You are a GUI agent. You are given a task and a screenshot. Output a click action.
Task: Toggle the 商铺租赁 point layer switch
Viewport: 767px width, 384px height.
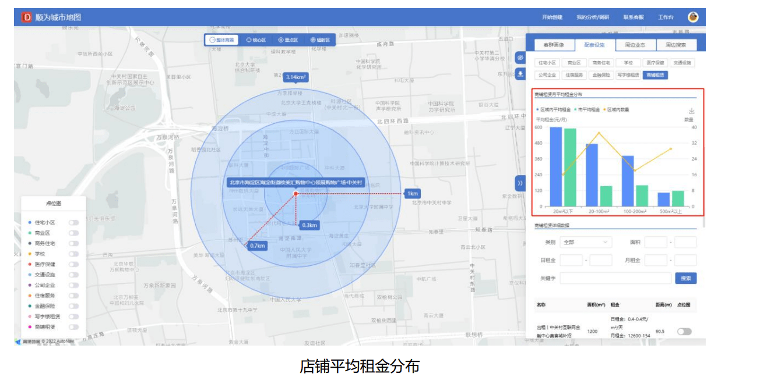pos(73,327)
